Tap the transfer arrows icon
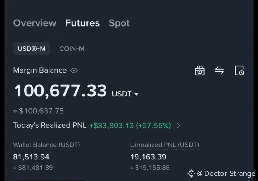This screenshot has width=258, height=181. 219,71
